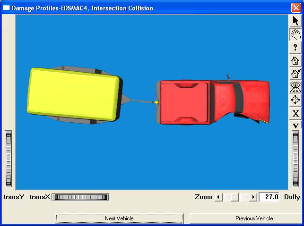Image resolution: width=304 pixels, height=226 pixels.
Task: Click the eye View All icon
Action: pyautogui.click(x=295, y=86)
